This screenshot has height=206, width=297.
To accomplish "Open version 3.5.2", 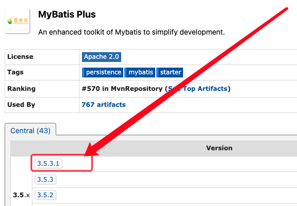I will pyautogui.click(x=45, y=195).
